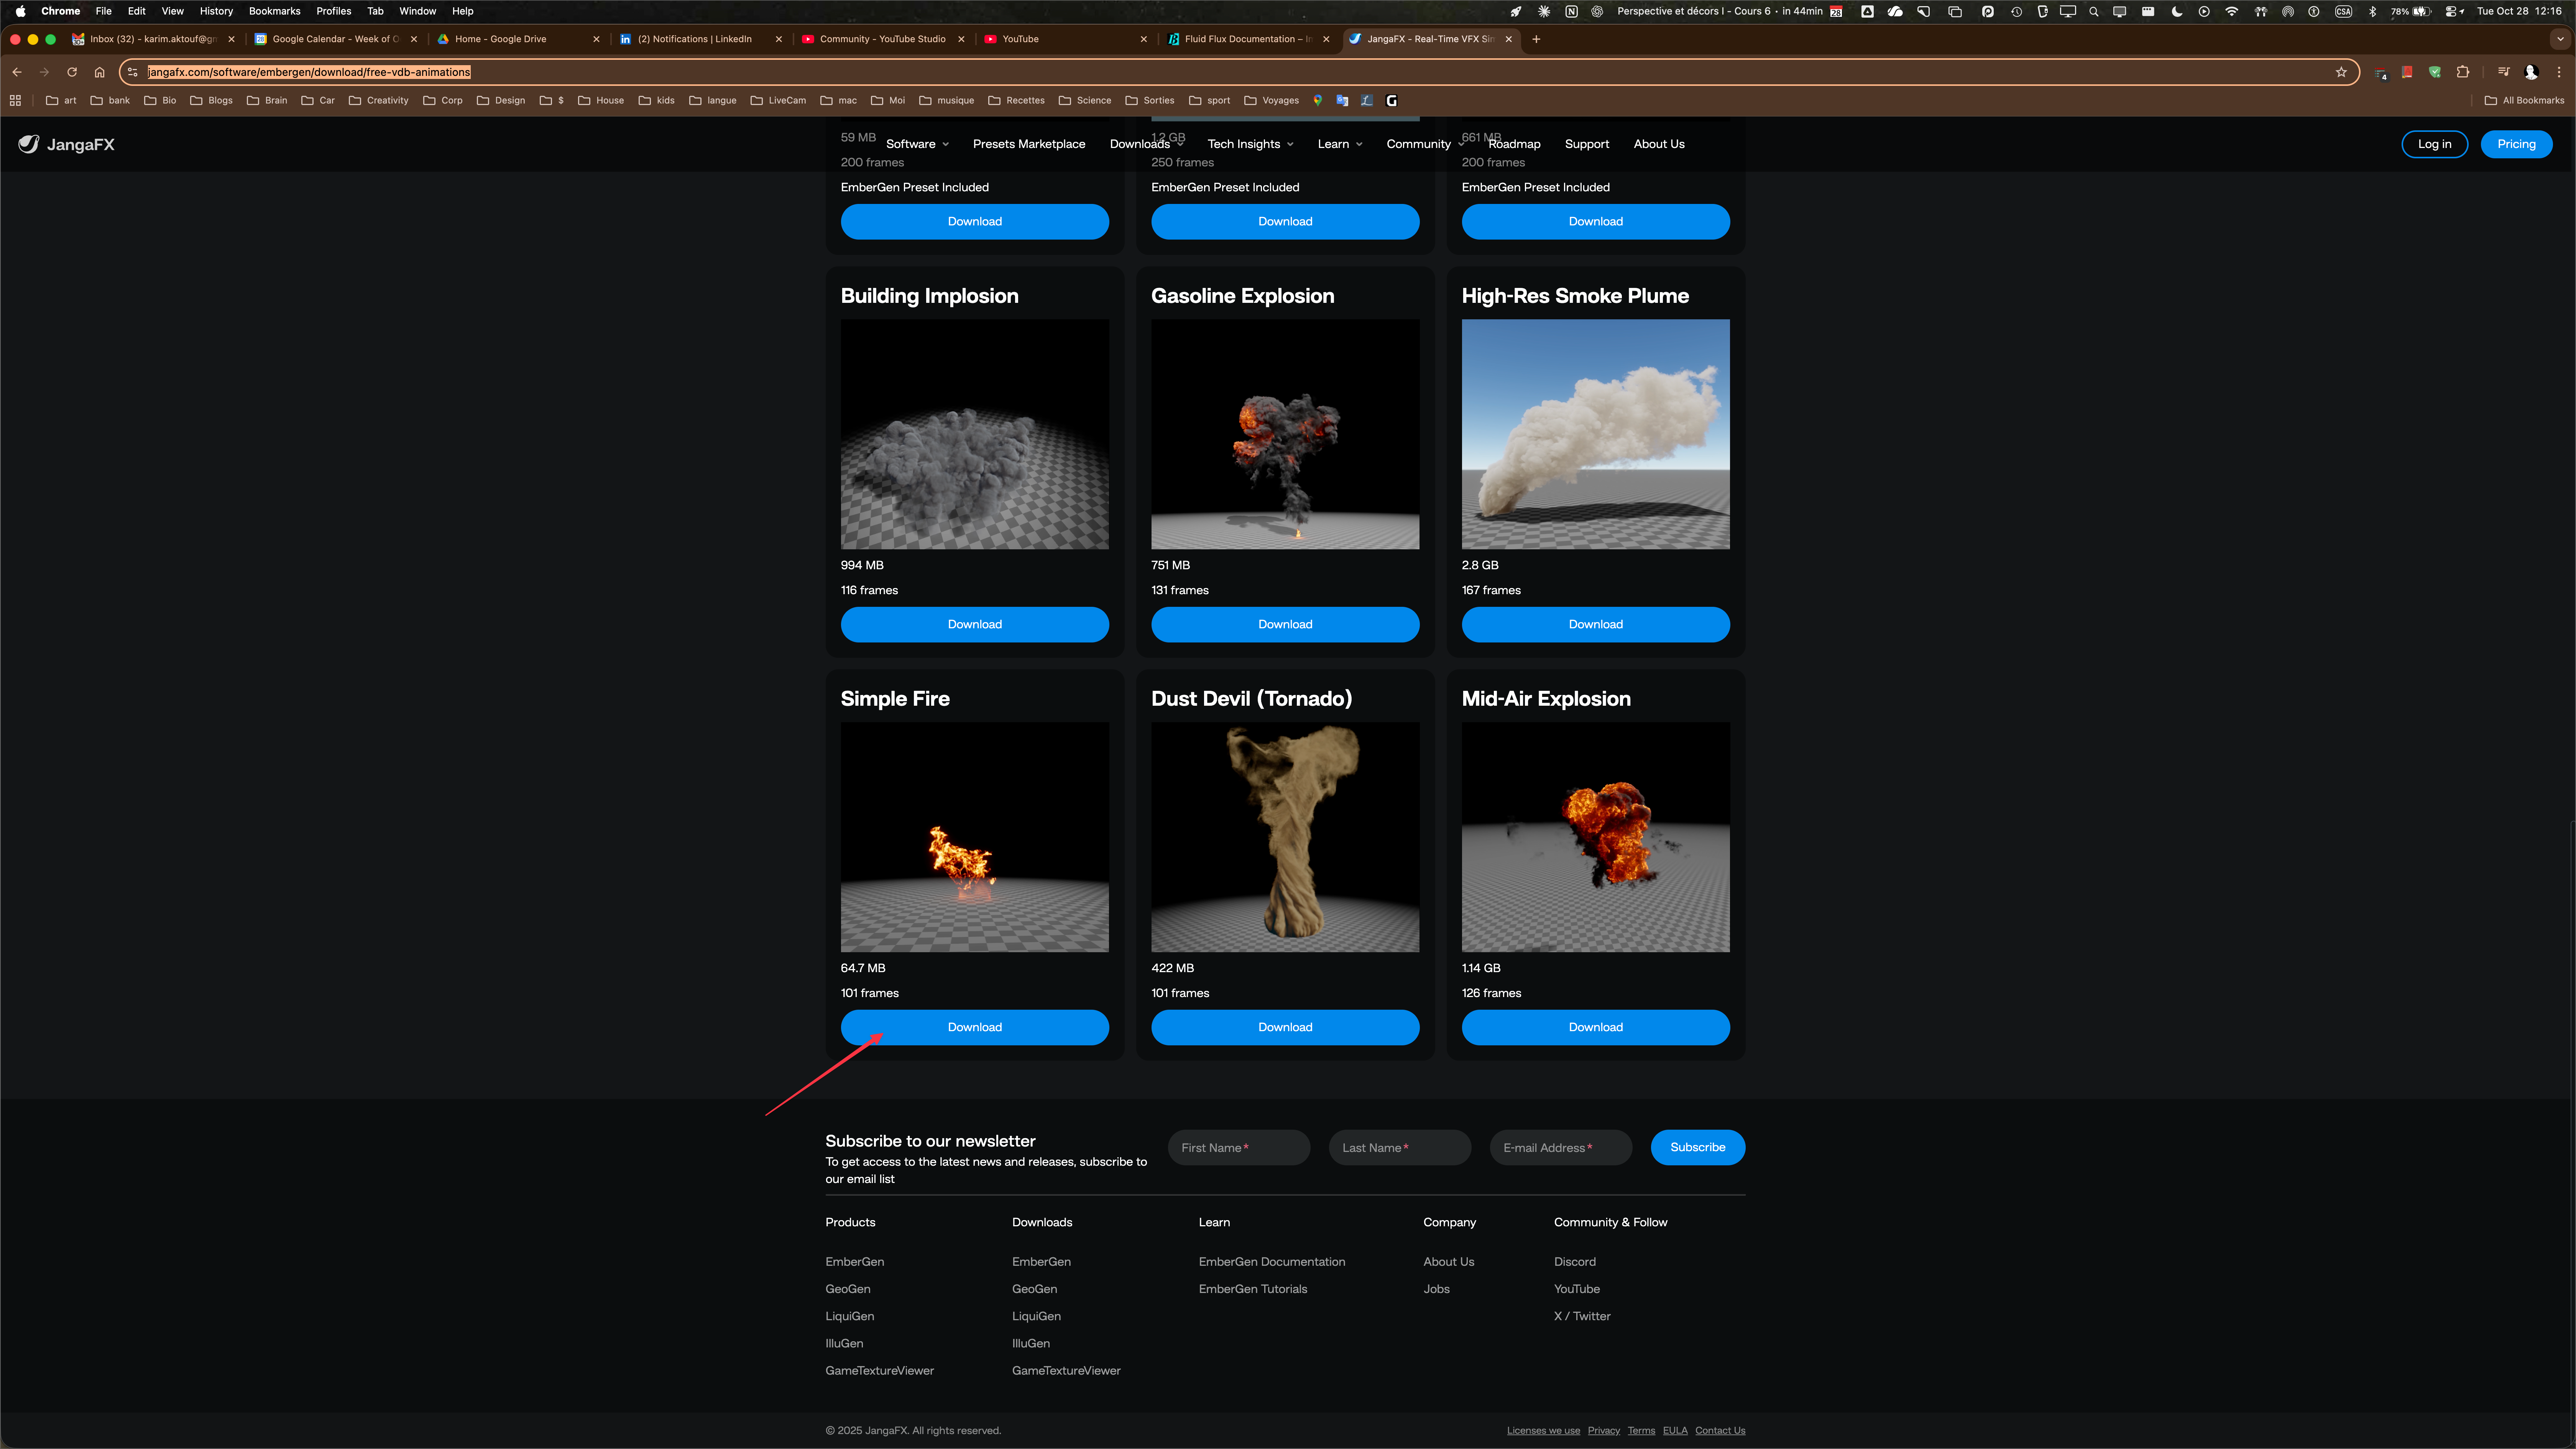The width and height of the screenshot is (2576, 1449).
Task: Expand the Community nav dropdown
Action: click(1425, 144)
